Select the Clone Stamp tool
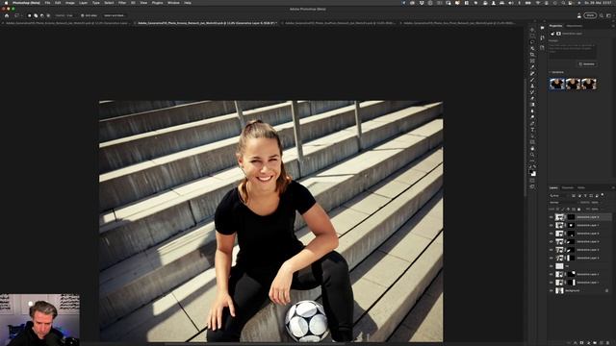 (x=532, y=86)
